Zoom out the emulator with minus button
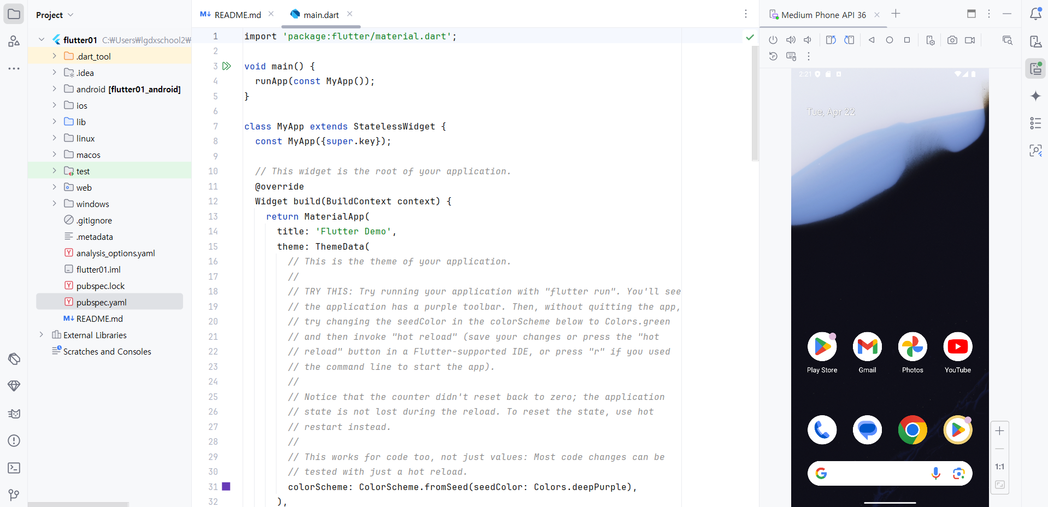Screen dimensions: 1048x507 [x=999, y=449]
